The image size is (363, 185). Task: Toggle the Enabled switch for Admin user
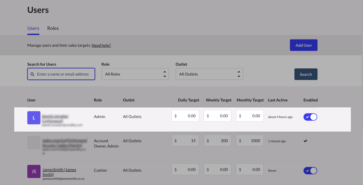(310, 117)
